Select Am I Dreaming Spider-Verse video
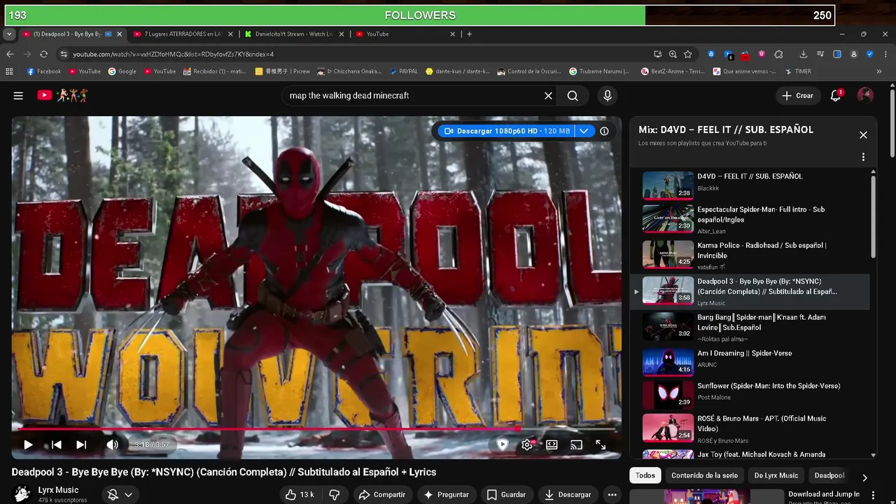This screenshot has height=504, width=896. pos(750,362)
